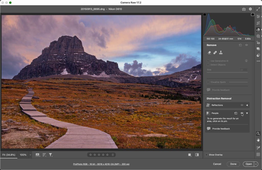Expand the Reflections section
The height and width of the screenshot is (170, 262).
[247, 105]
